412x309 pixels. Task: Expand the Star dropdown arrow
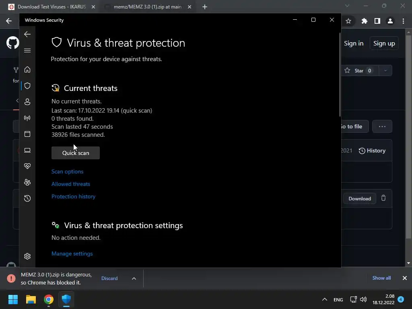point(385,71)
